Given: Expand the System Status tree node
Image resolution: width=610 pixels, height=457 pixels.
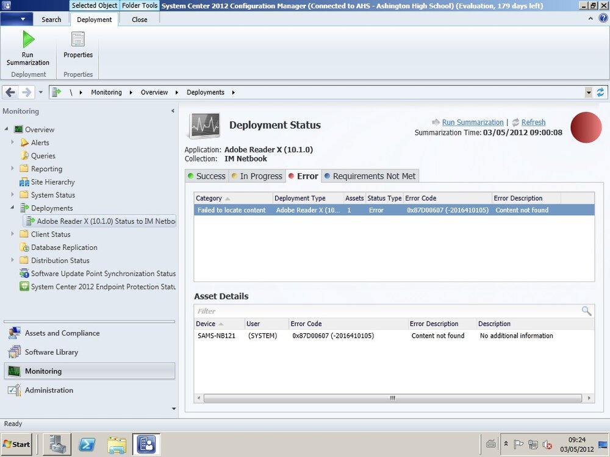Looking at the screenshot, I should 12,194.
